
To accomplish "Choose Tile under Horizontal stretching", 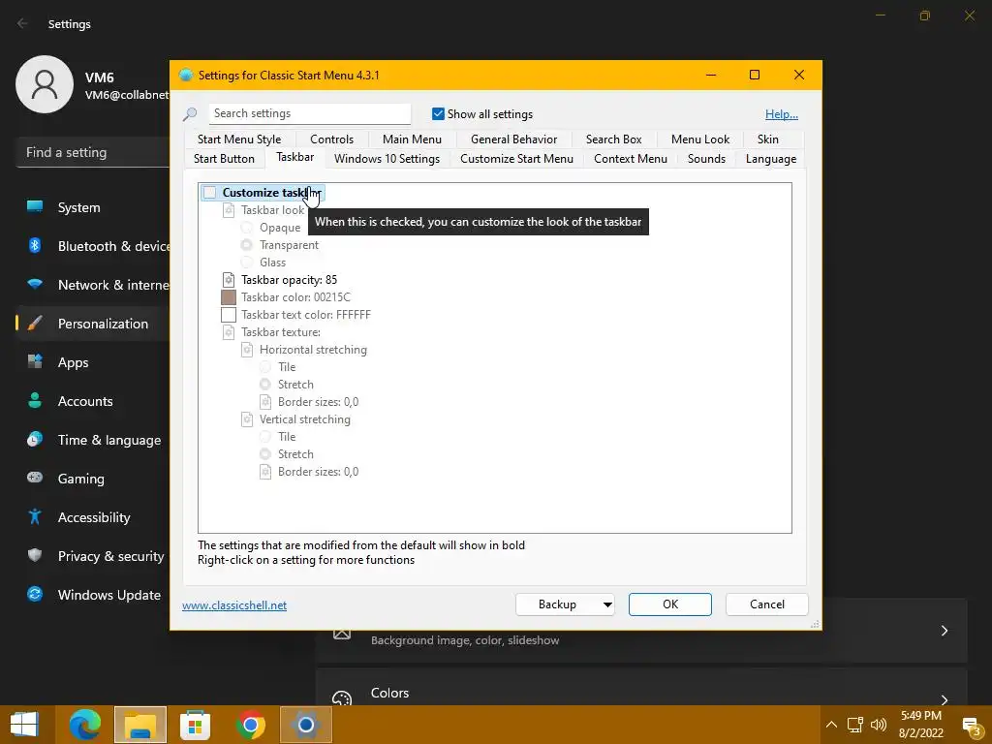I will pos(265,367).
